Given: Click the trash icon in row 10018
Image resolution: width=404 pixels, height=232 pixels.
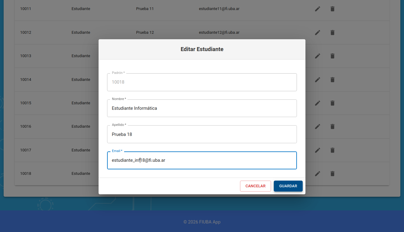Looking at the screenshot, I should [x=332, y=174].
